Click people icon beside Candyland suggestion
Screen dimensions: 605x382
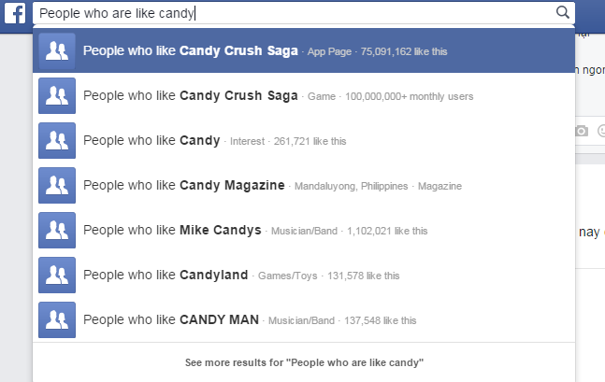(56, 275)
